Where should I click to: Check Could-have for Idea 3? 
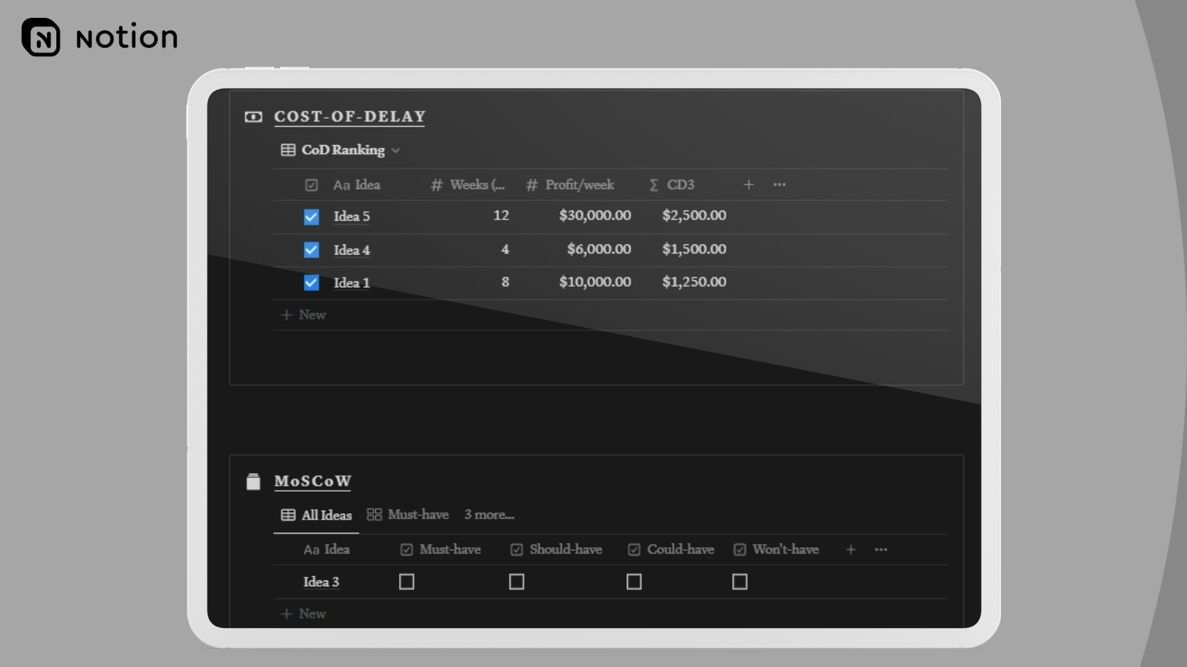[x=634, y=582]
